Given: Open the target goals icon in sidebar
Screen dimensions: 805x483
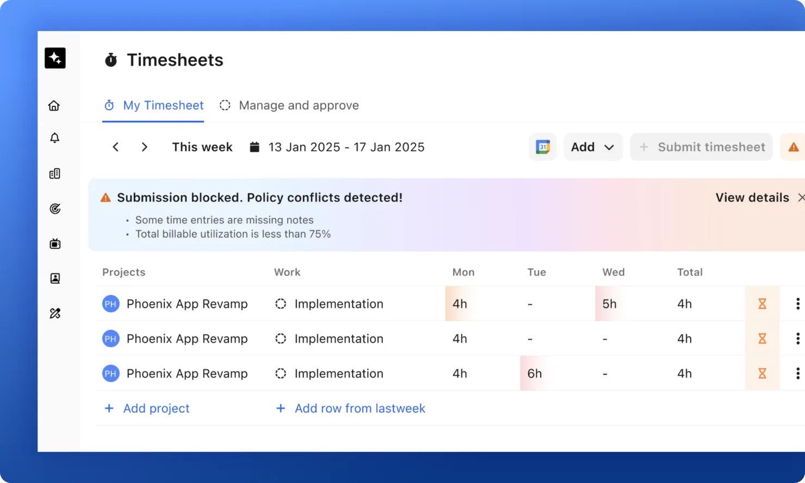Looking at the screenshot, I should coord(54,209).
